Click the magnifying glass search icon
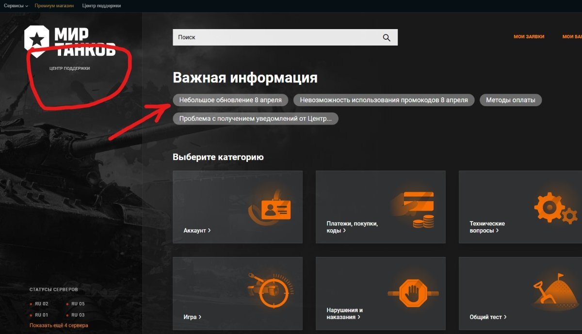This screenshot has height=334, width=582. [x=387, y=37]
